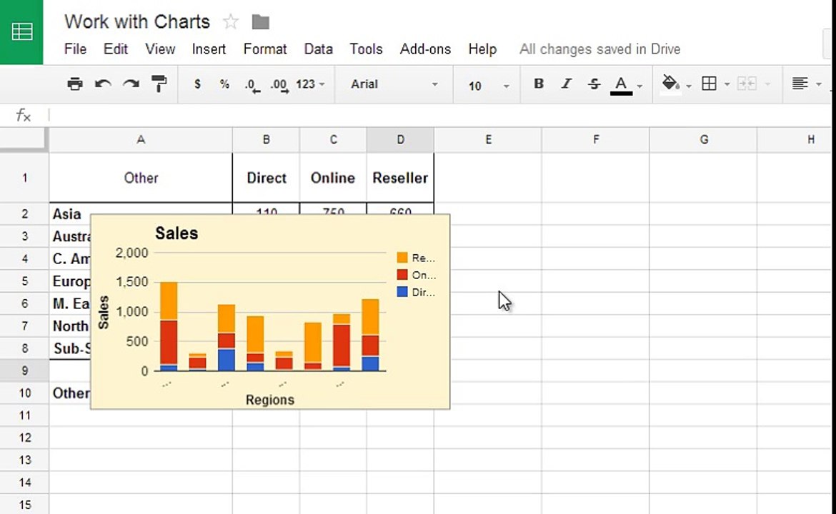Open the Format menu
The width and height of the screenshot is (836, 514).
[265, 49]
